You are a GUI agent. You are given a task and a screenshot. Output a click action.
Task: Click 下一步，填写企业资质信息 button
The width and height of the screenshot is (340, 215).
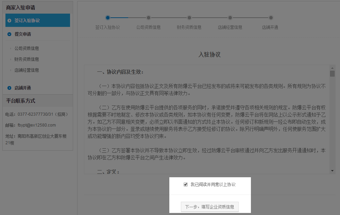210,207
